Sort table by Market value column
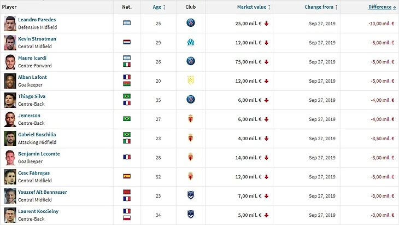Image resolution: width=399 pixels, height=225 pixels. [254, 7]
